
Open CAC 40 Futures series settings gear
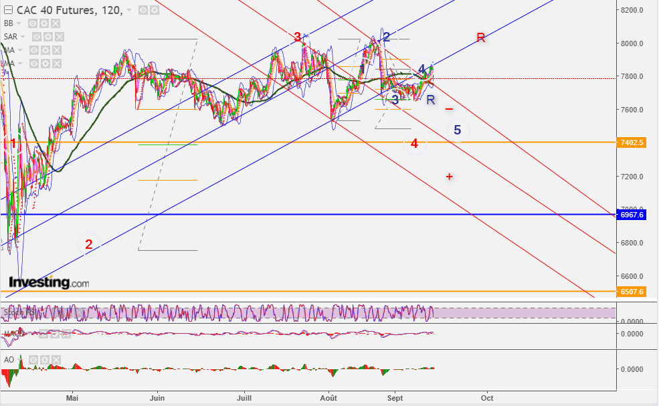155,10
